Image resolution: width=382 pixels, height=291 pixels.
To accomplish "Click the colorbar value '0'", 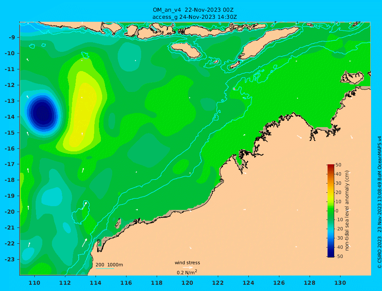I will (337, 211).
